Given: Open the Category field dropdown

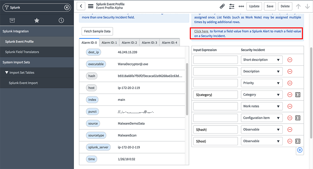Looking at the screenshot, I should click(x=262, y=95).
